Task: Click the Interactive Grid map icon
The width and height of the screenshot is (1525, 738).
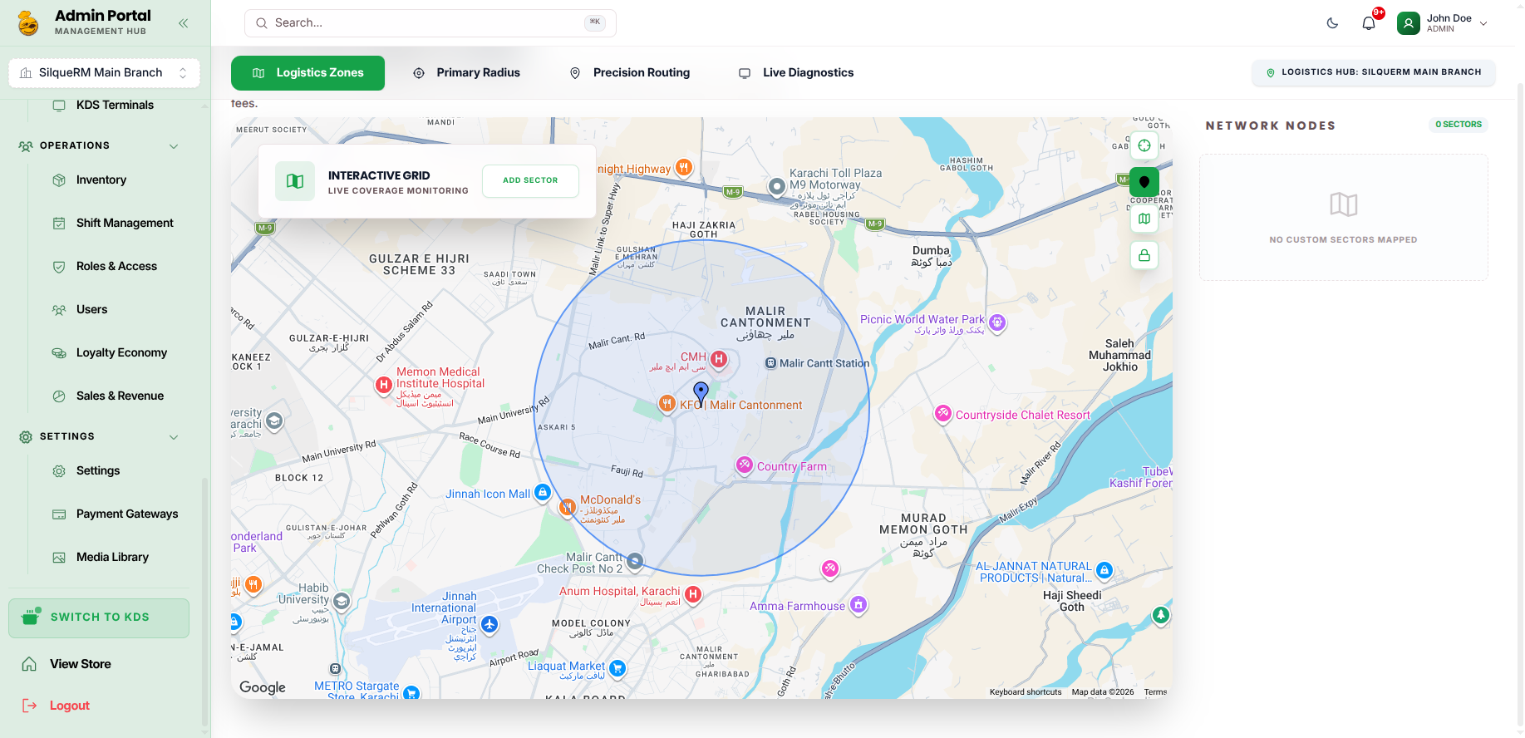Action: 295,181
